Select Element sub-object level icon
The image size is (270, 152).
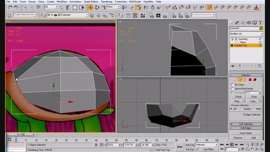pos(255,80)
